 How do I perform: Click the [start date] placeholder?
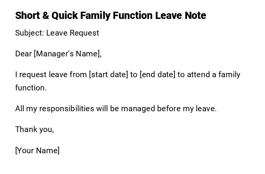click(108, 75)
